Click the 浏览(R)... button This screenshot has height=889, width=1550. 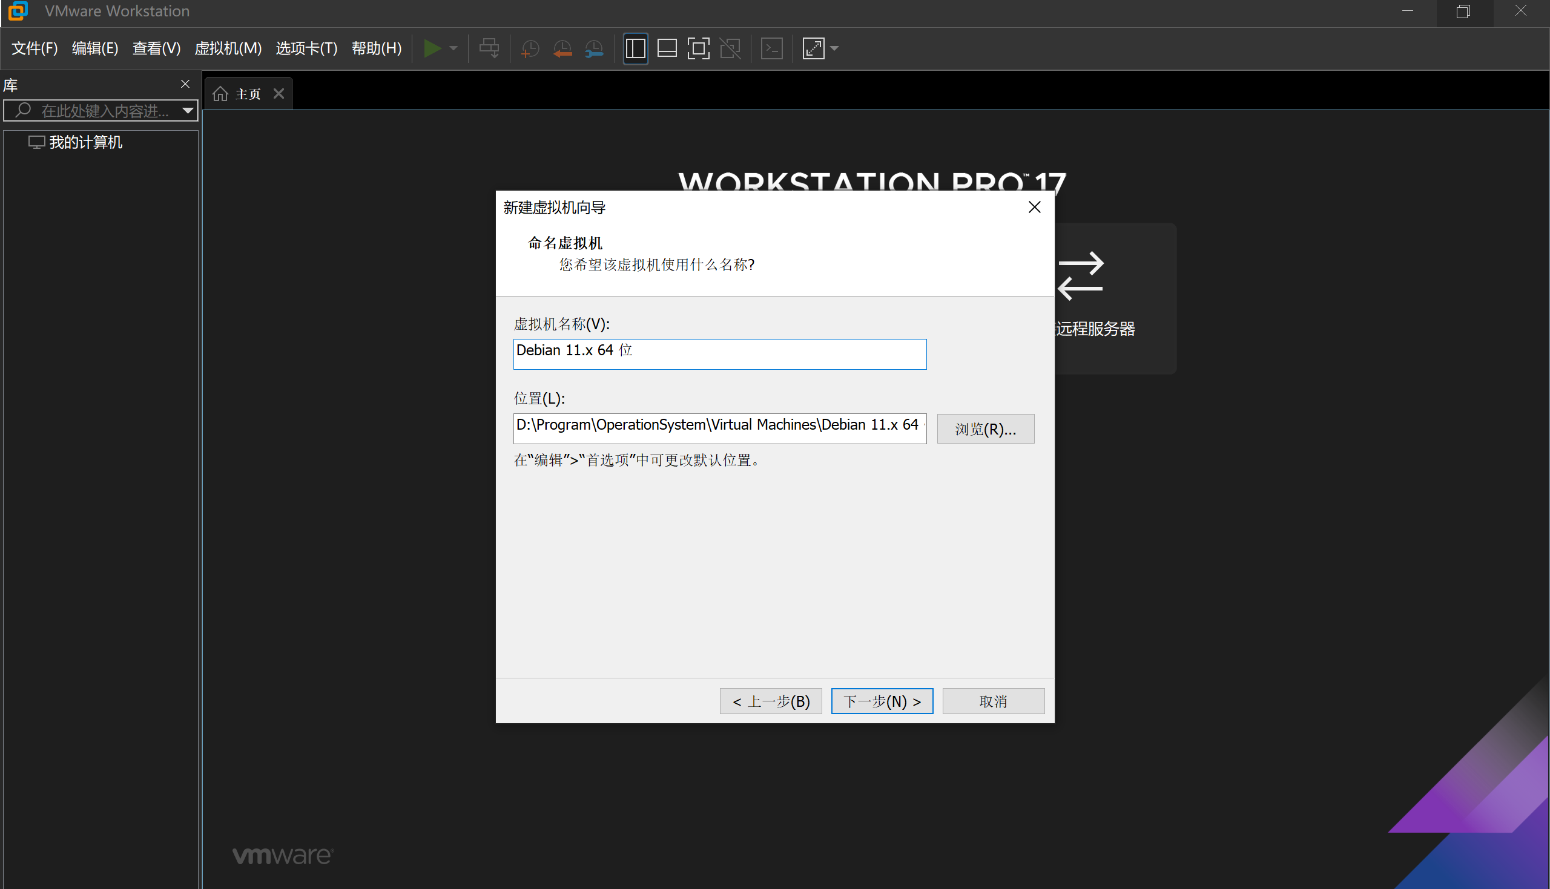985,428
